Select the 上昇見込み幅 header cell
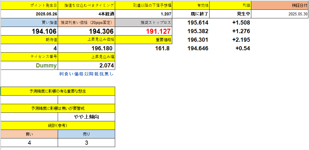309x150 pixels. tap(86, 57)
